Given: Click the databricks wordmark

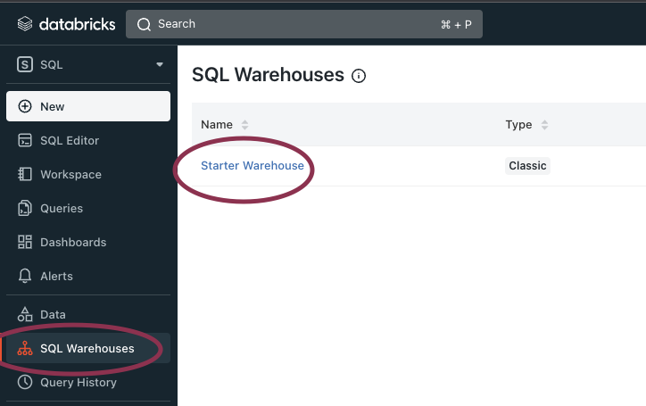Looking at the screenshot, I should pos(77,24).
